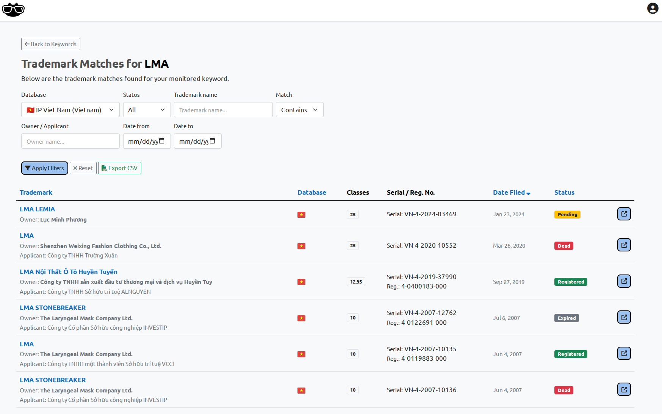This screenshot has height=414, width=662.
Task: Click Registered badge for Sep 27, 2019 row
Action: click(x=571, y=282)
